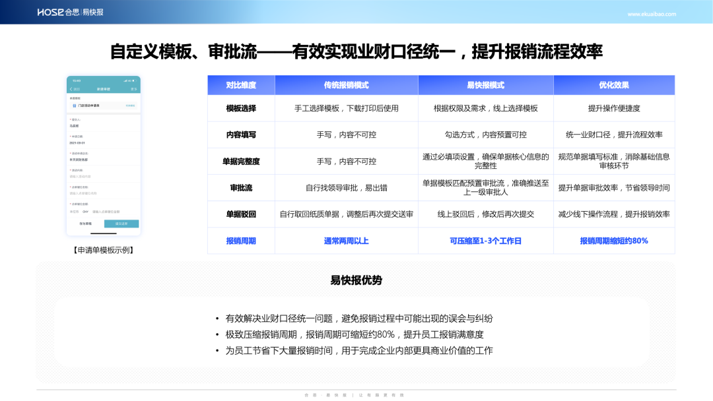Image resolution: width=713 pixels, height=401 pixels.
Task: Select the 易快报模式 column header
Action: click(x=485, y=85)
